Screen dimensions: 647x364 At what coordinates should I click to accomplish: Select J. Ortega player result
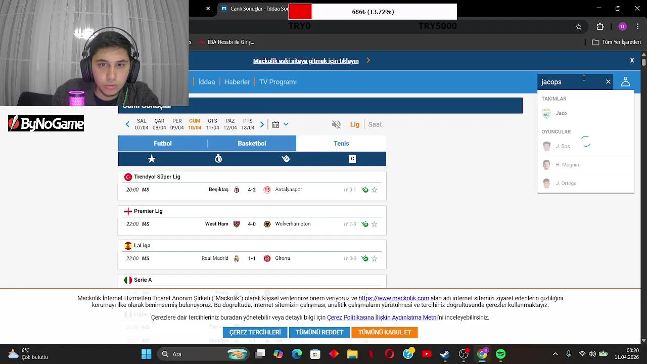(585, 184)
